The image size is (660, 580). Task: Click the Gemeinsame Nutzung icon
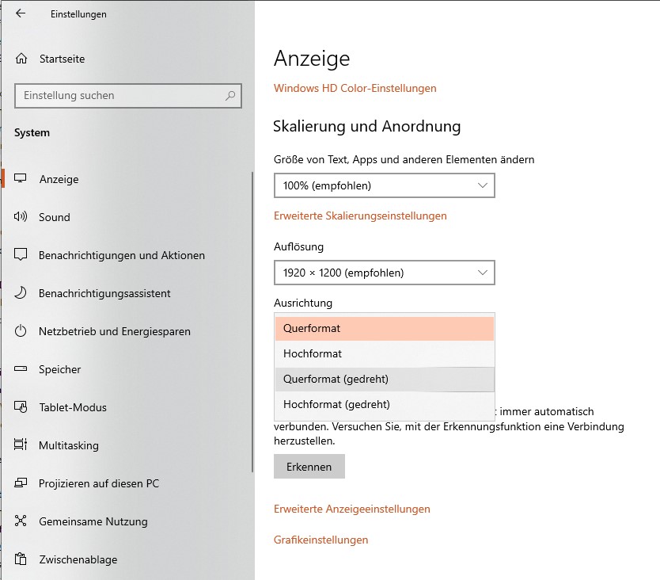(21, 521)
